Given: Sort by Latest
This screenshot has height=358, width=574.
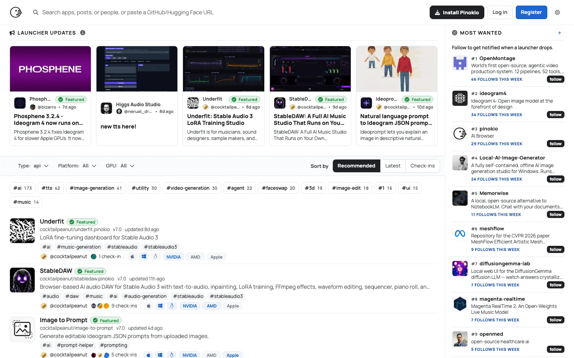Looking at the screenshot, I should coord(393,166).
